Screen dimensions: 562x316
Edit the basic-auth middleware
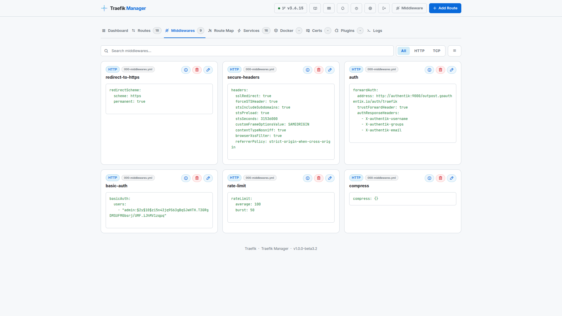pyautogui.click(x=208, y=178)
